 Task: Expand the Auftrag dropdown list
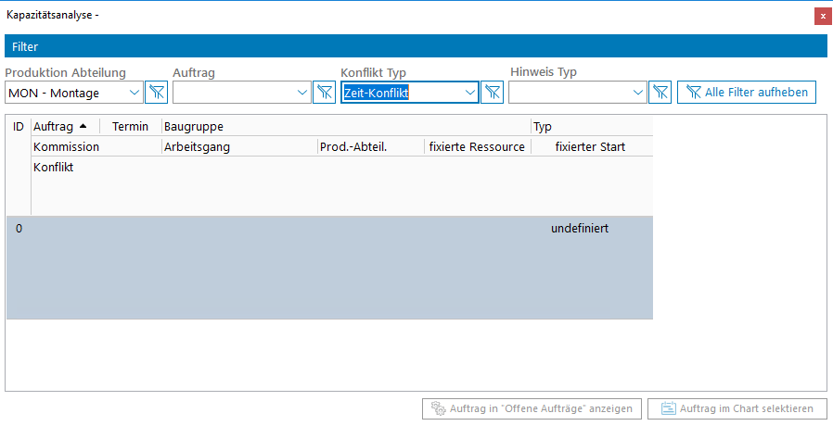pos(301,92)
